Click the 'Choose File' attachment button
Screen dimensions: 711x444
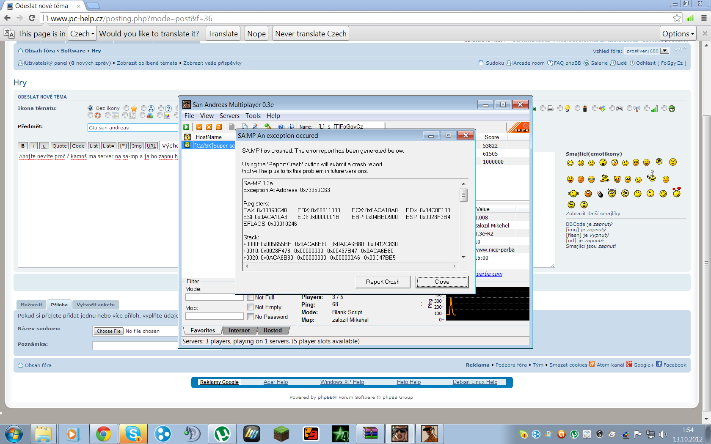pyautogui.click(x=109, y=331)
